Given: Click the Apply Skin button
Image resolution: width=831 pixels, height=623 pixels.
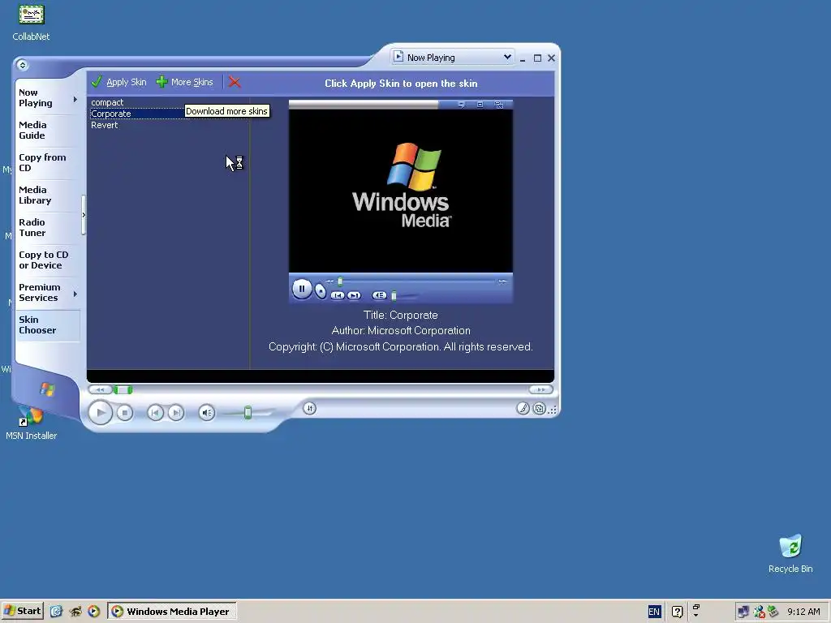Looking at the screenshot, I should [118, 82].
